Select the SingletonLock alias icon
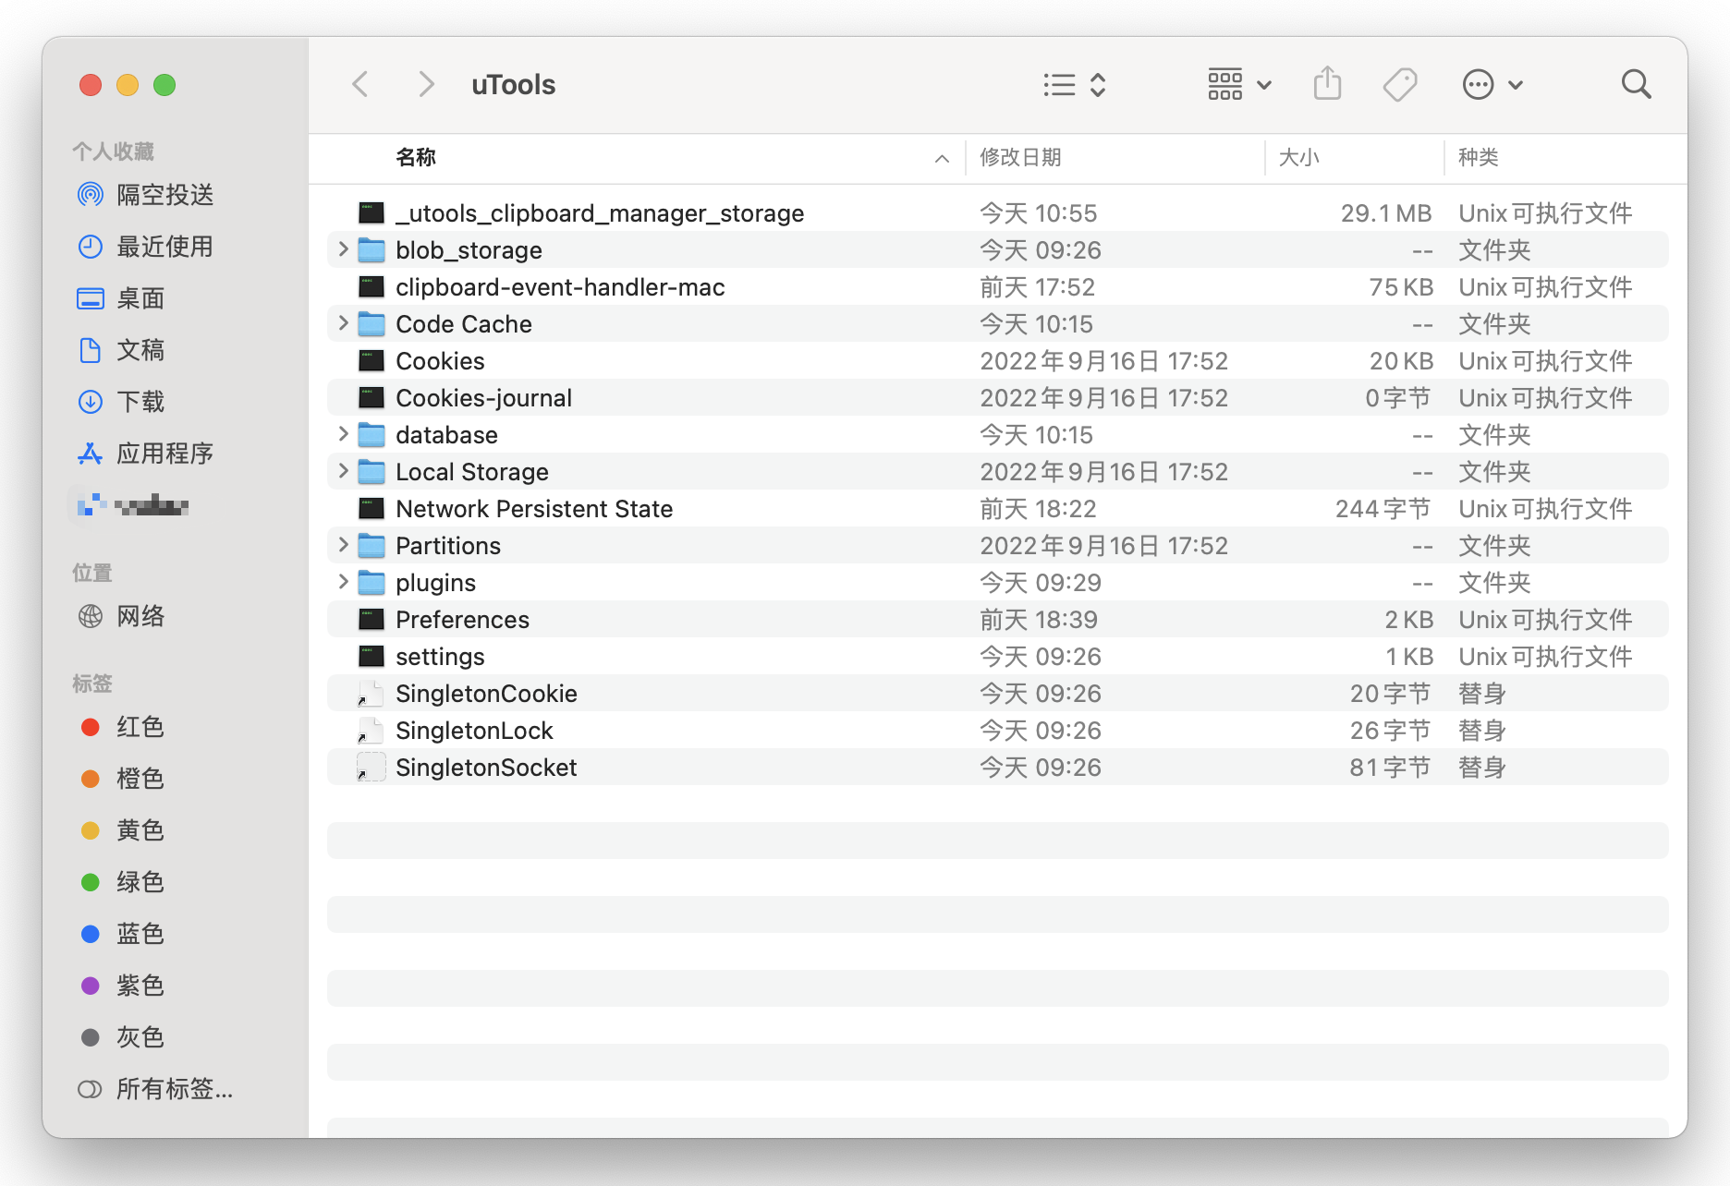 tap(372, 731)
